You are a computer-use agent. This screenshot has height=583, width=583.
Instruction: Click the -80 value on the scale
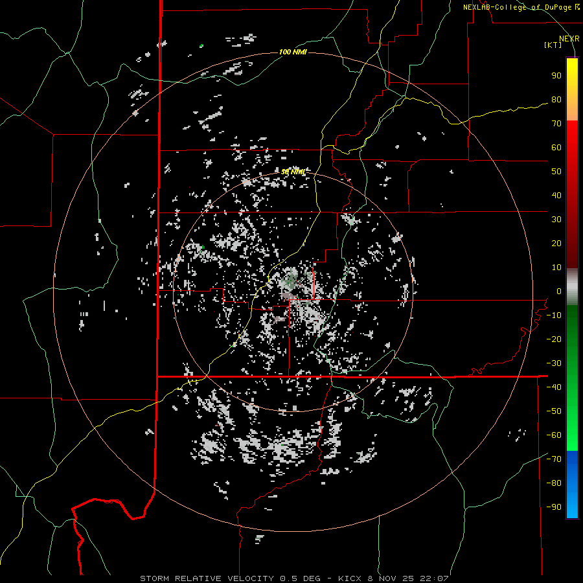[554, 483]
